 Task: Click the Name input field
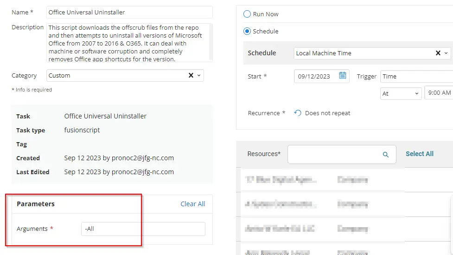(129, 12)
